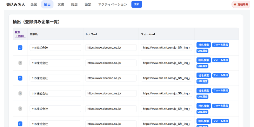Toggle the status X for 112株式会社
The width and height of the screenshot is (254, 127).
(20, 63)
